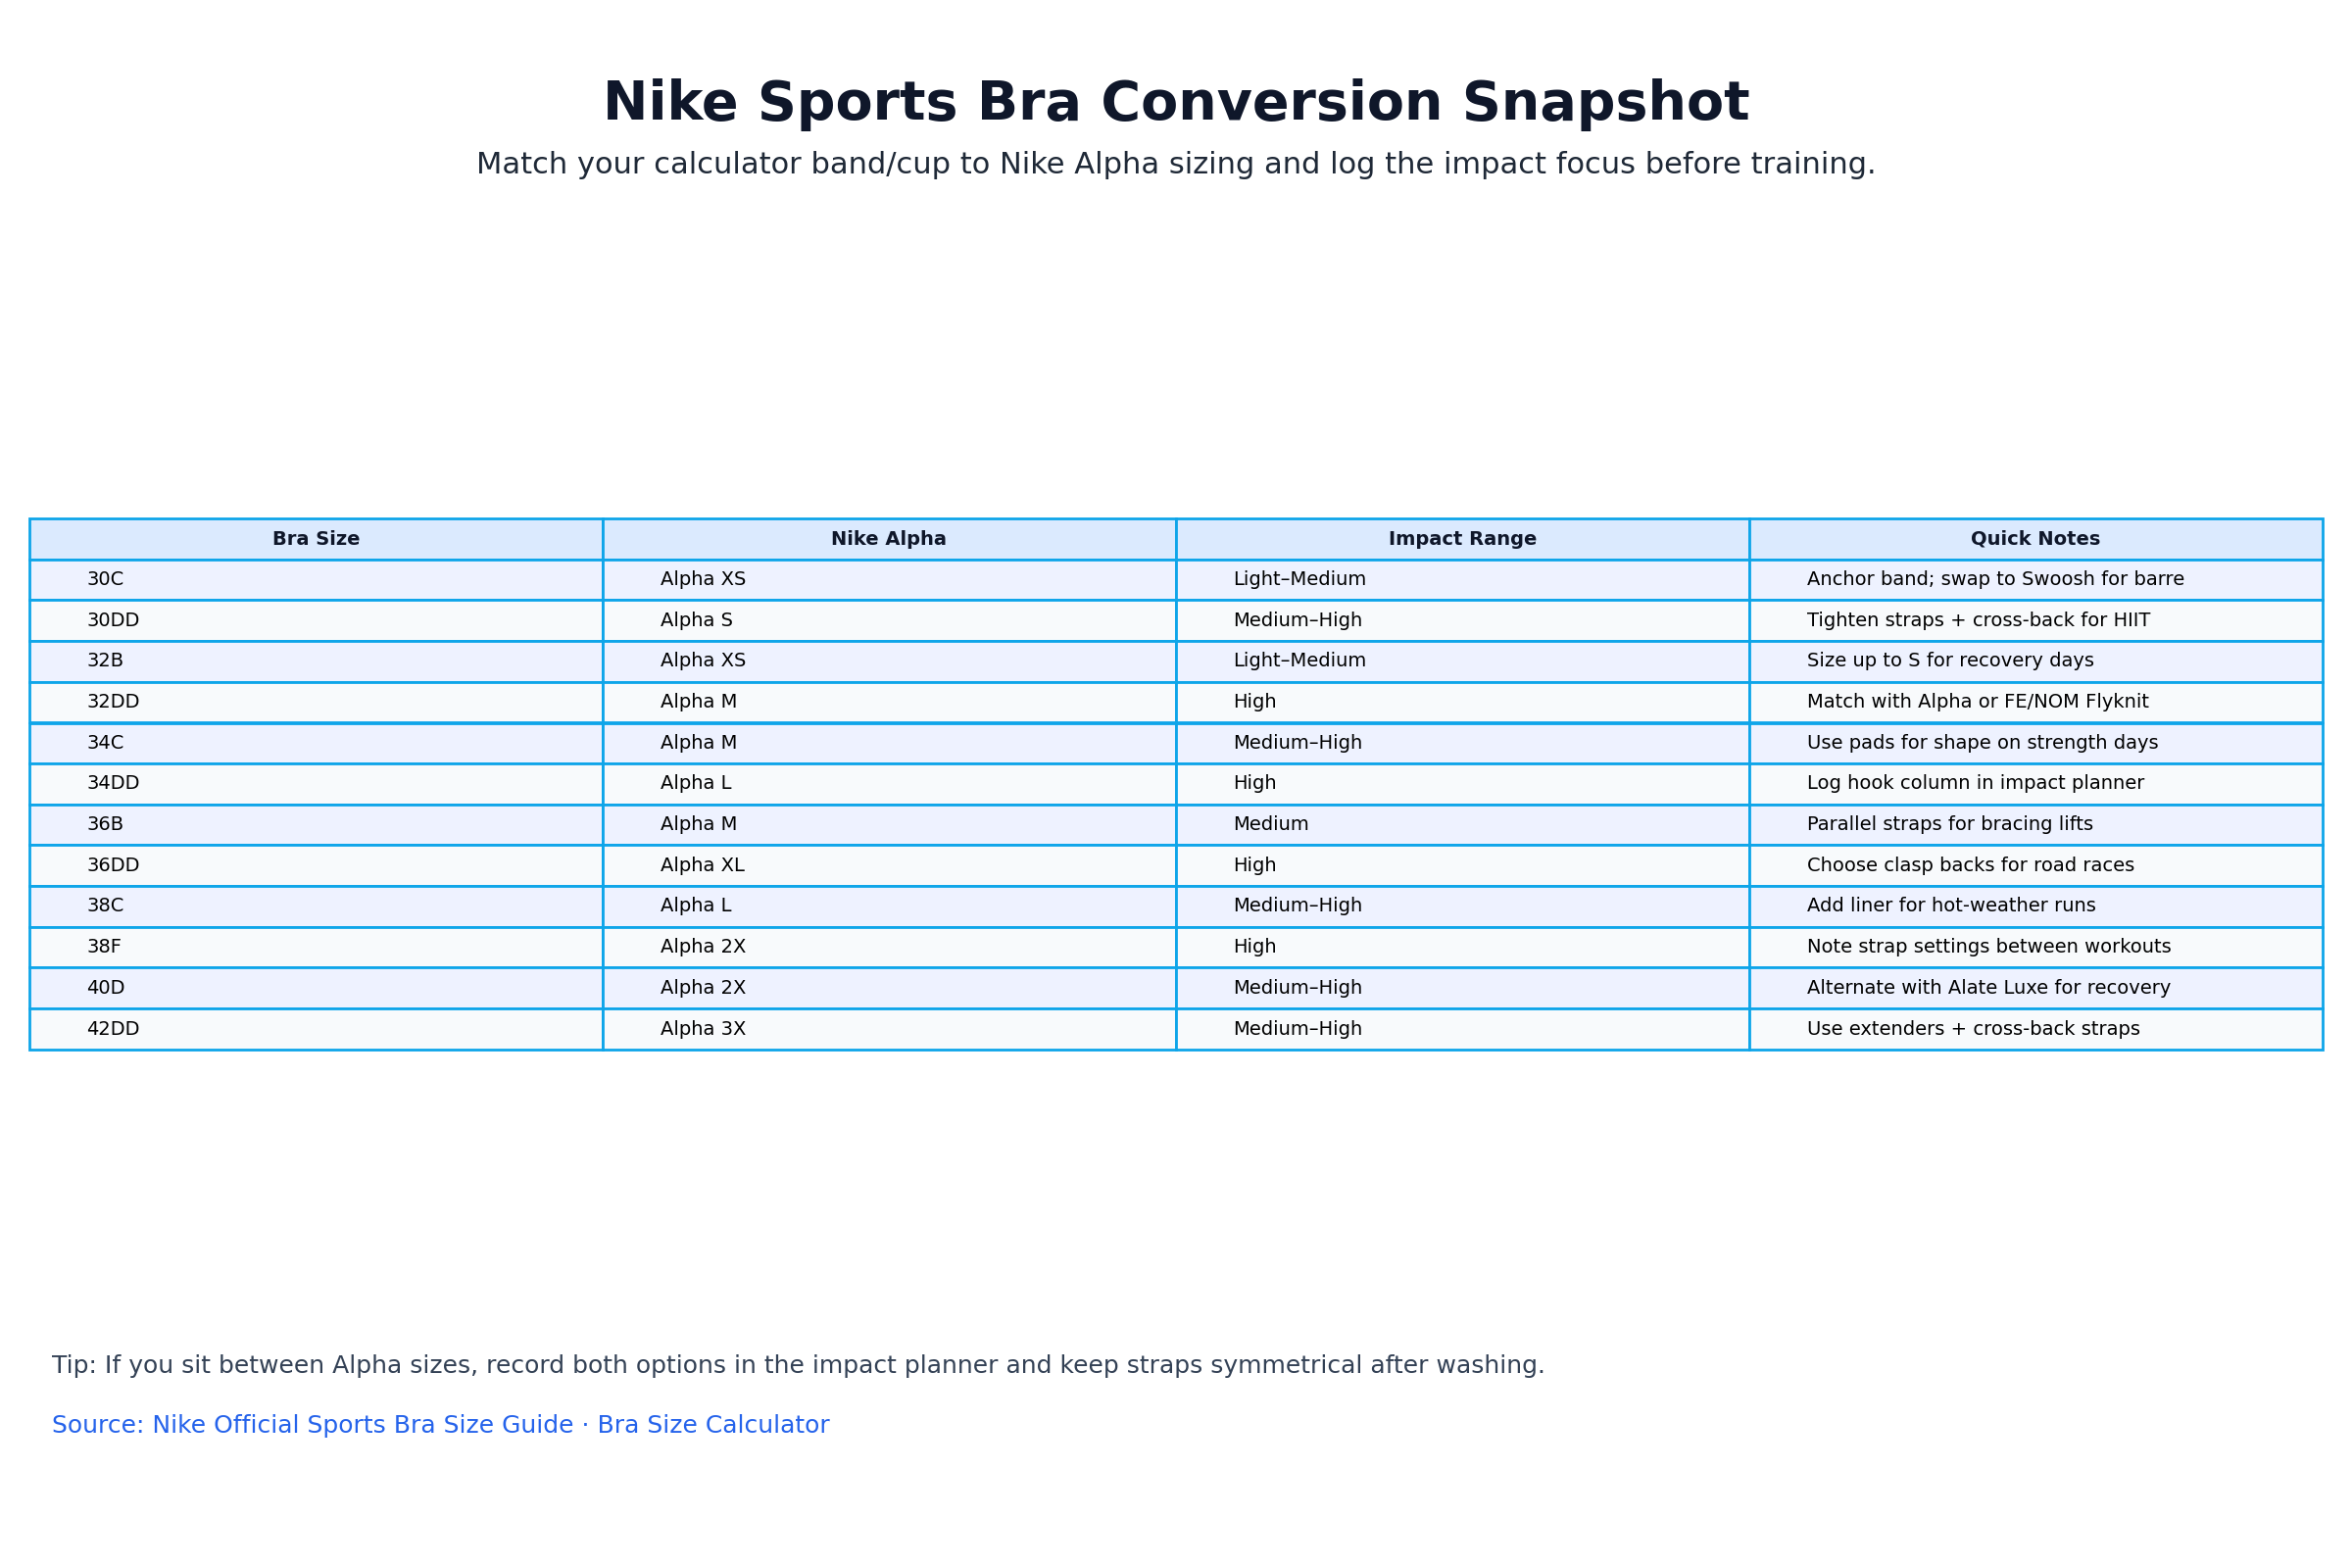Click 'Use pads for shape' note
The height and width of the screenshot is (1568, 2352).
coord(1982,743)
